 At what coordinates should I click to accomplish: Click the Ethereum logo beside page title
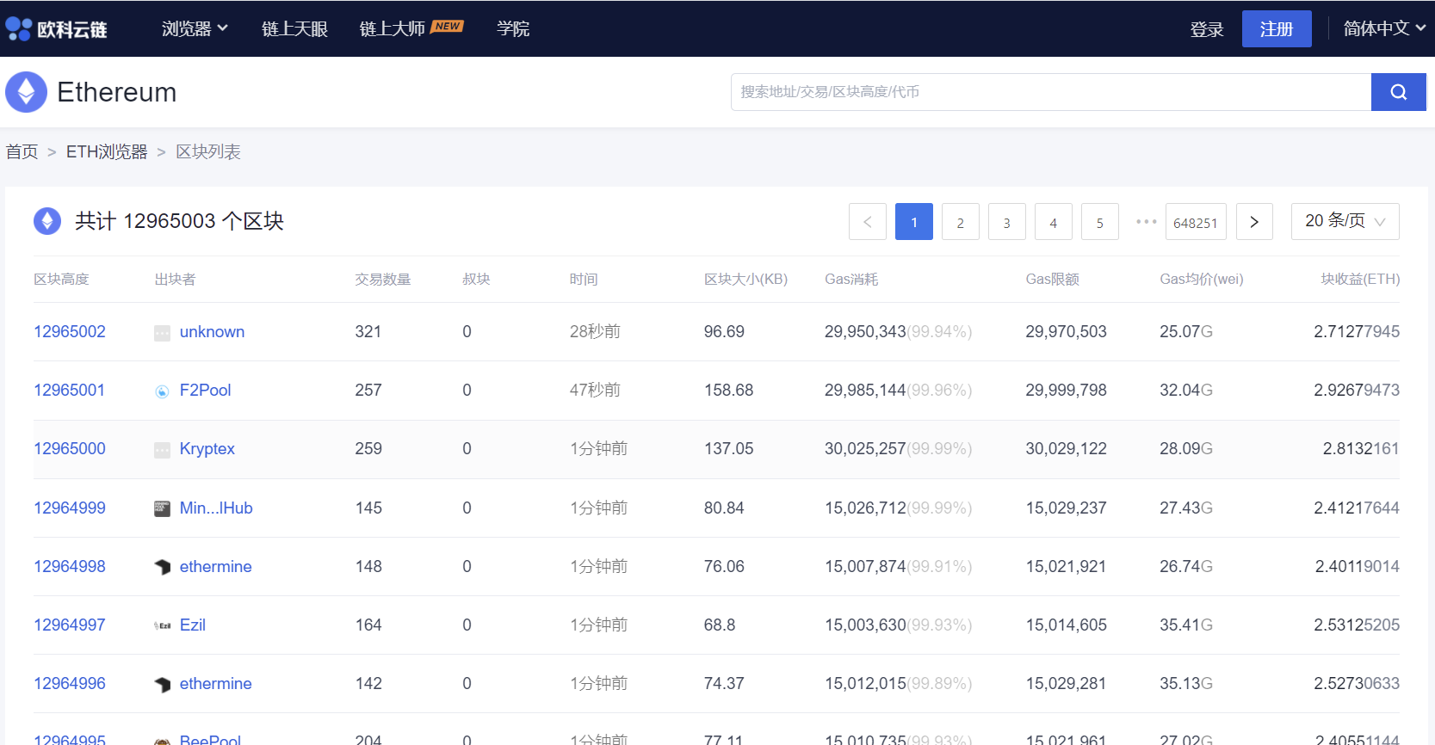[x=26, y=92]
